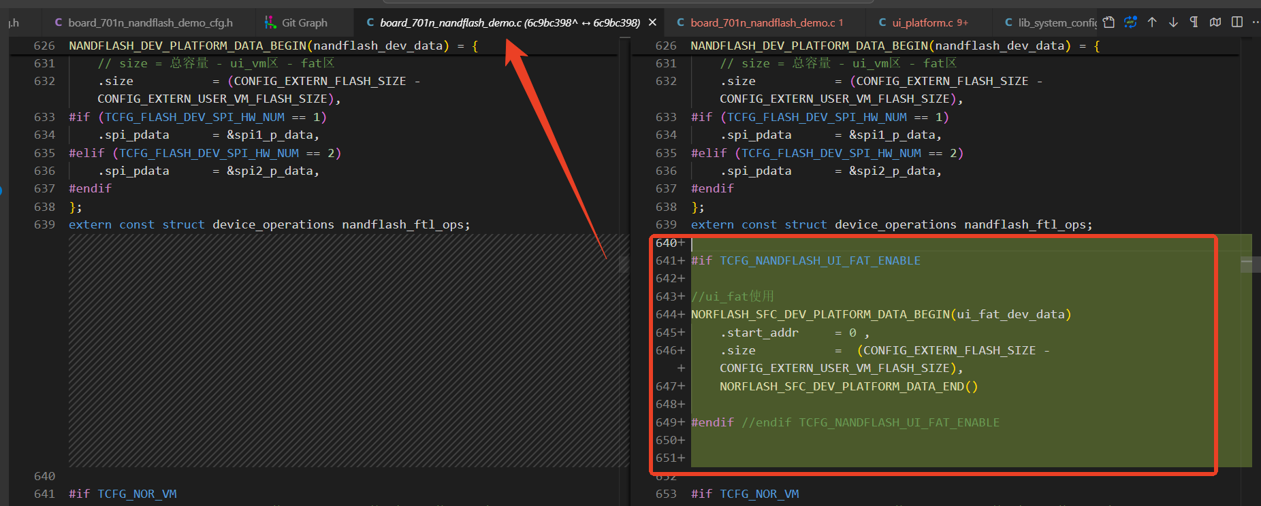Viewport: 1261px width, 506px height.
Task: Click &spi2_p_data line in right pane
Action: [x=831, y=171]
